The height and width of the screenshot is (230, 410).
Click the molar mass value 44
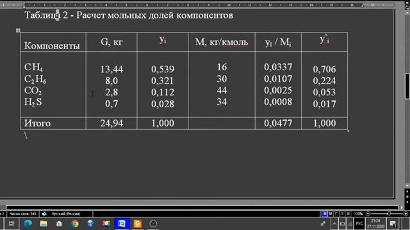click(222, 91)
